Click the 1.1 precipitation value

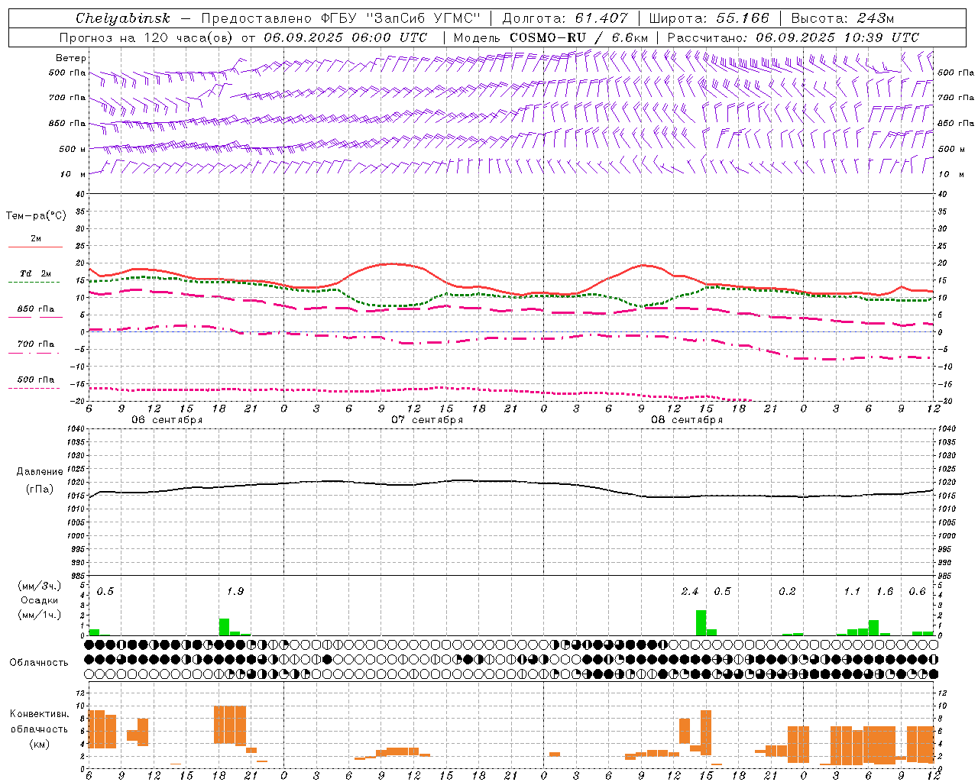coord(852,591)
